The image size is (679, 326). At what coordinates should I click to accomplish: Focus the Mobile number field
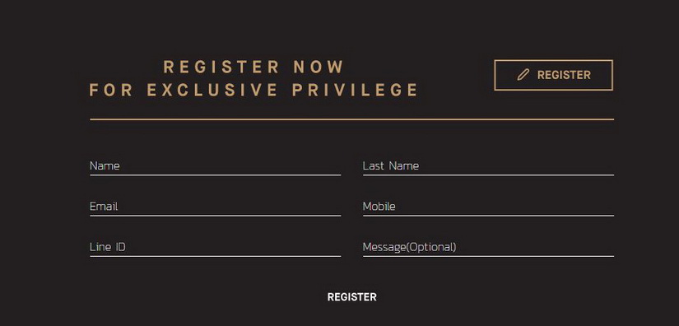tap(488, 207)
